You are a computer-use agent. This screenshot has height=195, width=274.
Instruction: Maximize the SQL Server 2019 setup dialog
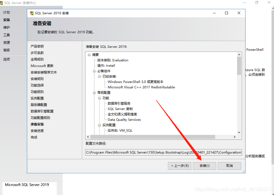point(226,13)
